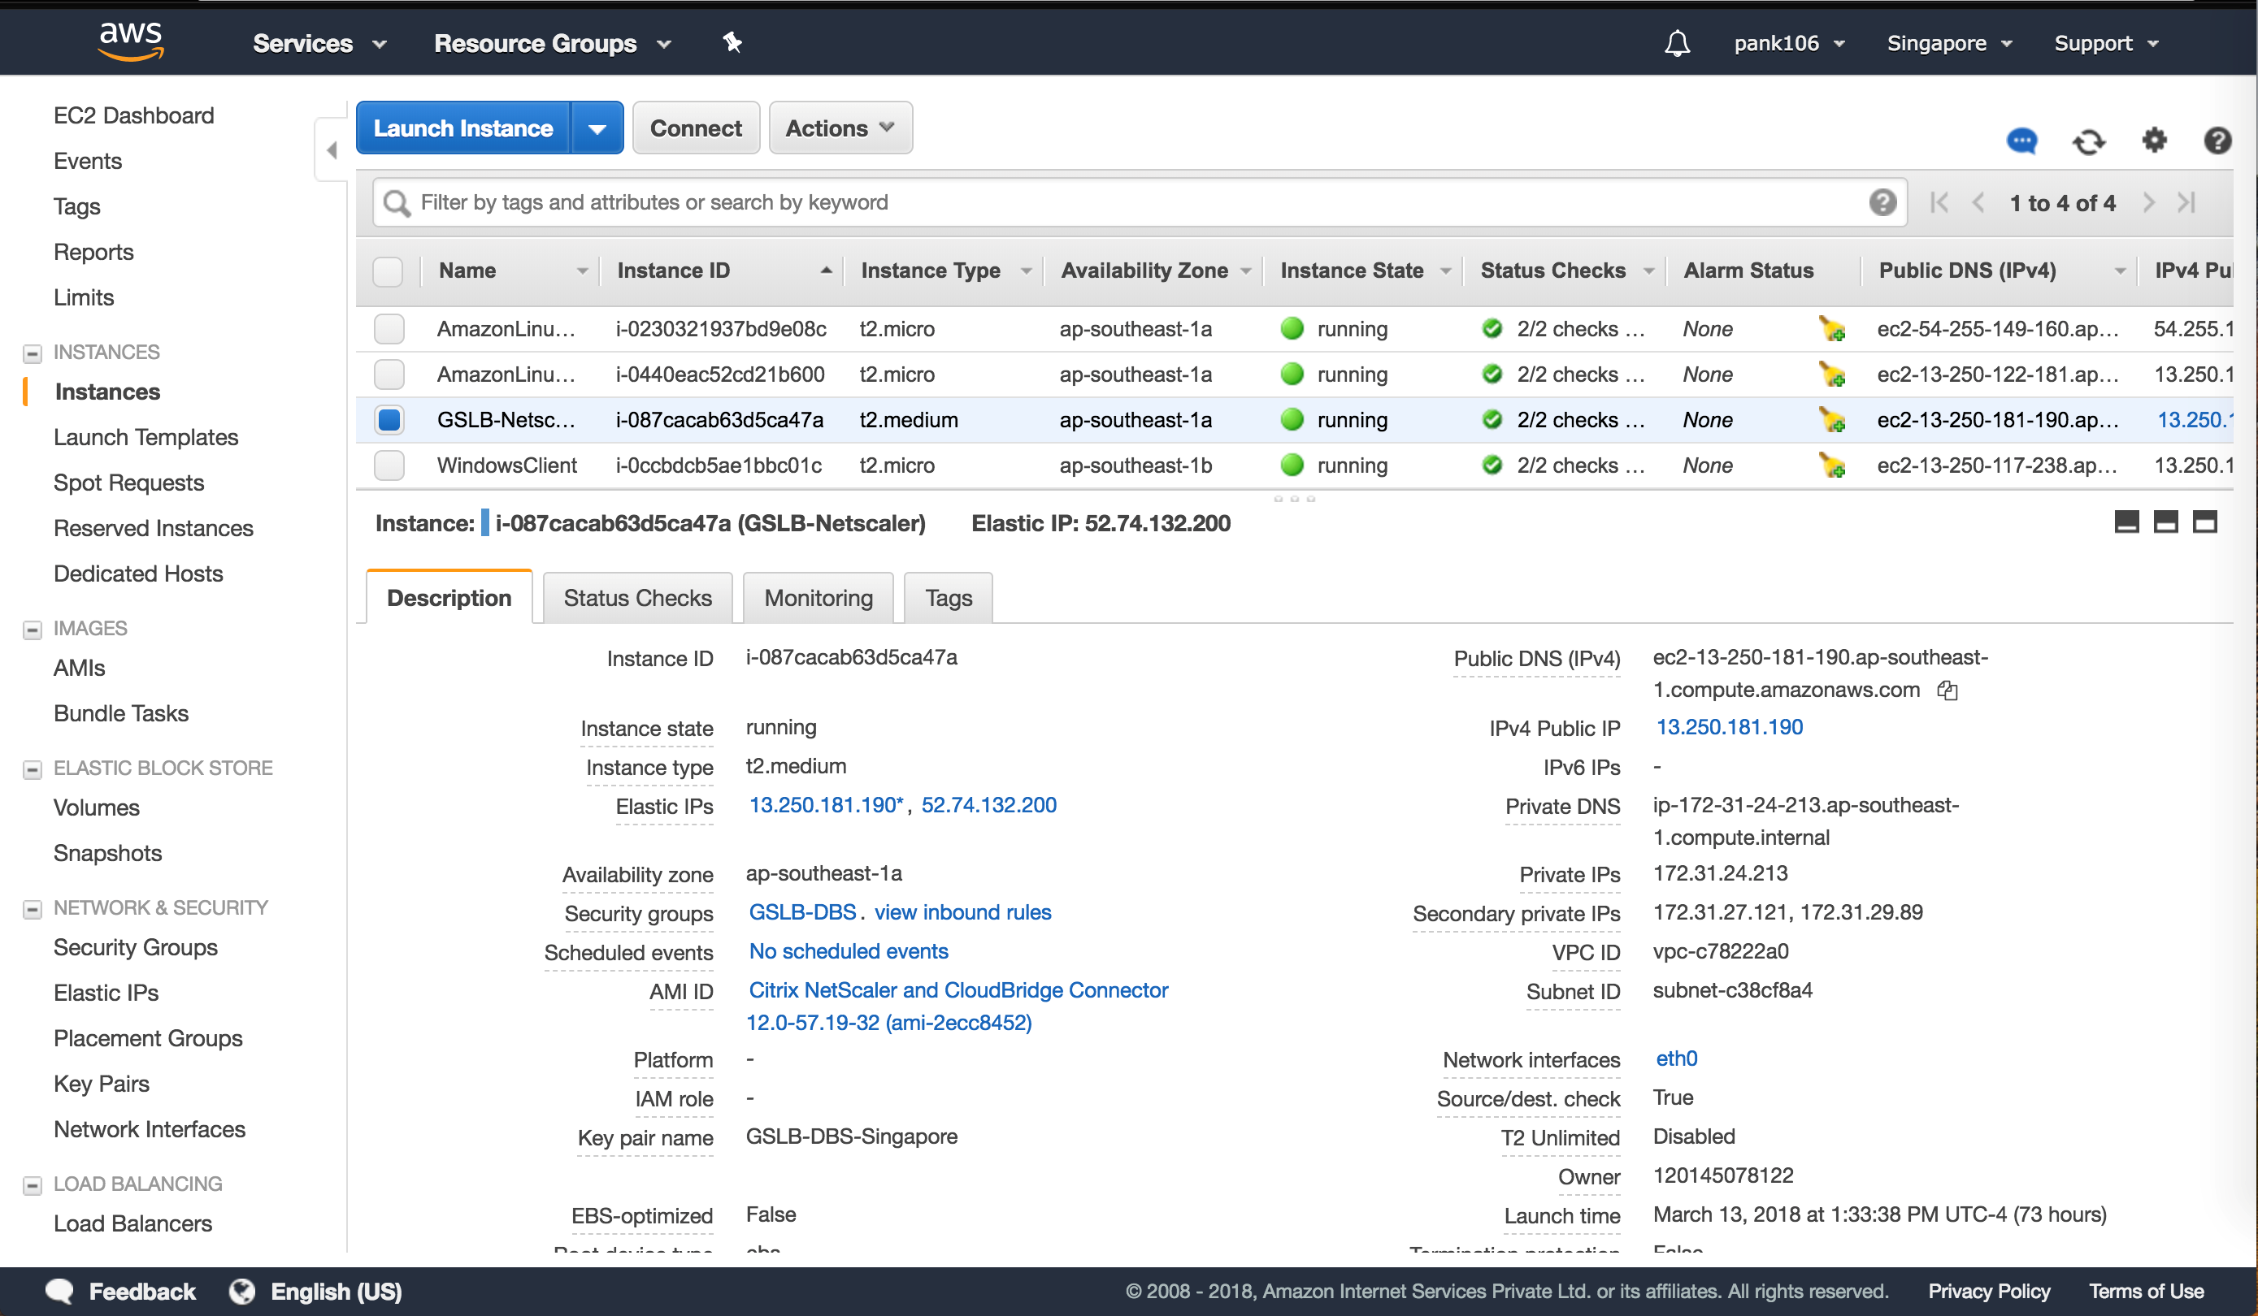
Task: Click the notifications bell icon
Action: tap(1677, 43)
